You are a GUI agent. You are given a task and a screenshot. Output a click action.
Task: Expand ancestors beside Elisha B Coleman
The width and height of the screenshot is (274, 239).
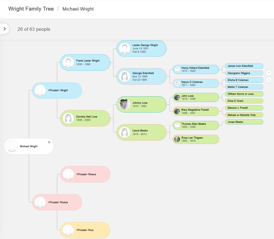coord(268,80)
